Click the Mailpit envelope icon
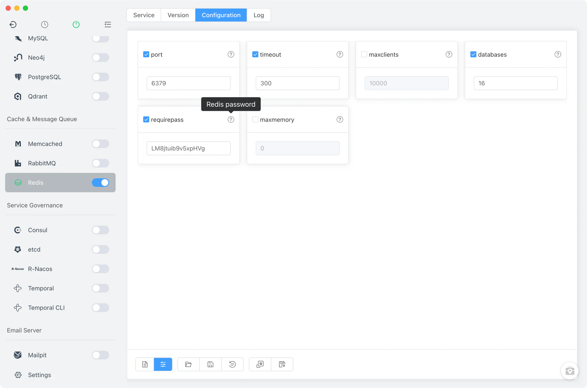The image size is (587, 388). (x=18, y=355)
